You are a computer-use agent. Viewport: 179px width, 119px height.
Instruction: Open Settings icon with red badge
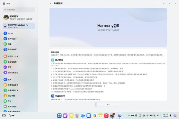click(112, 115)
